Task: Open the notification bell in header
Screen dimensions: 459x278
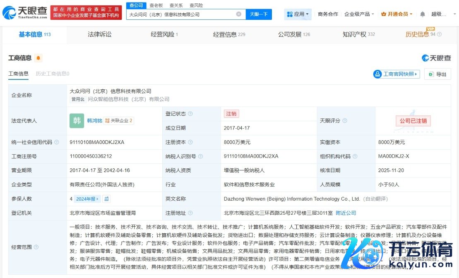Action: click(x=422, y=14)
